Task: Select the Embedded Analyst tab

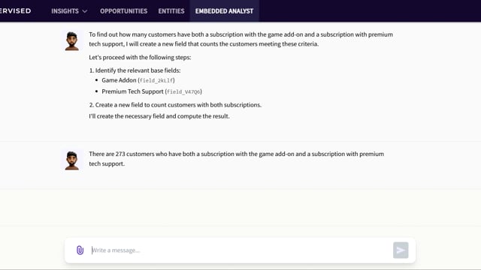Action: [x=224, y=11]
